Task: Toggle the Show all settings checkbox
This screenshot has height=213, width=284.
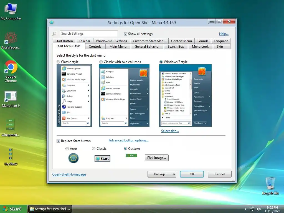Action: (125, 34)
